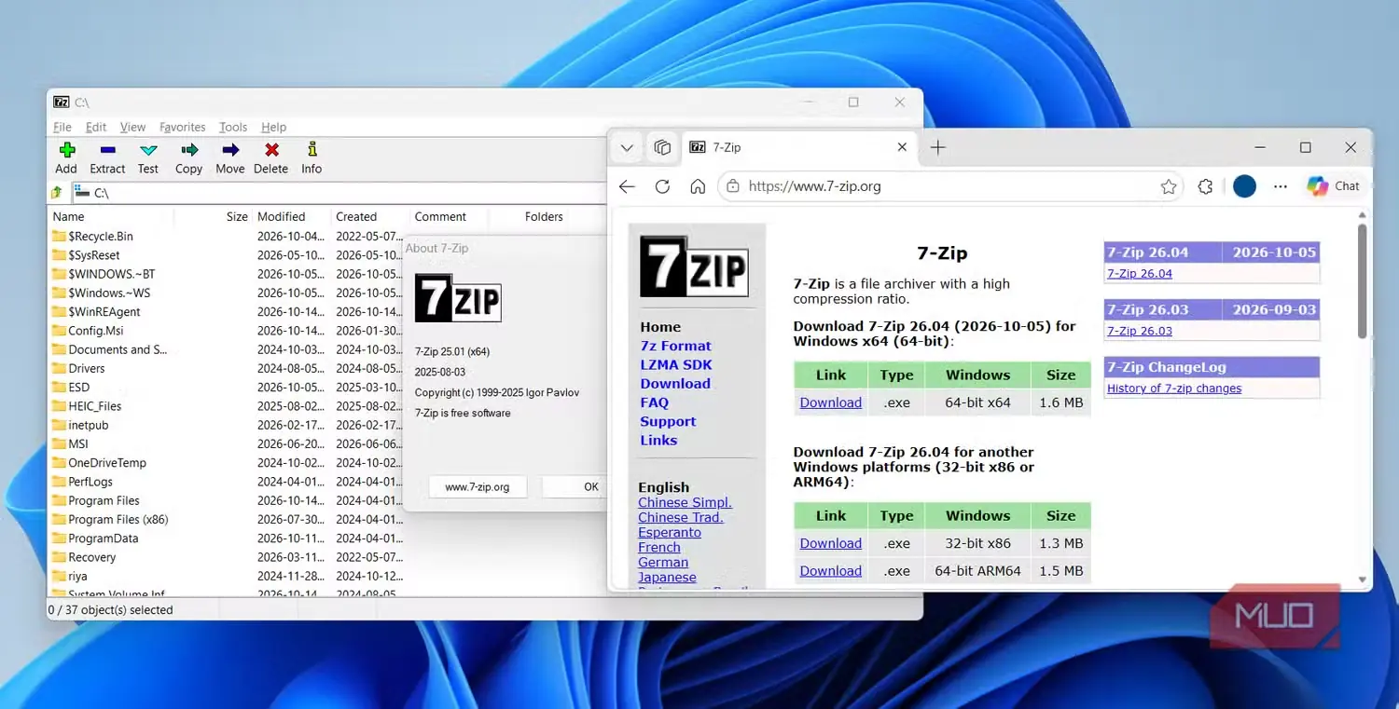Select the $Recycle.Bin folder row
This screenshot has width=1399, height=709.
coord(101,237)
